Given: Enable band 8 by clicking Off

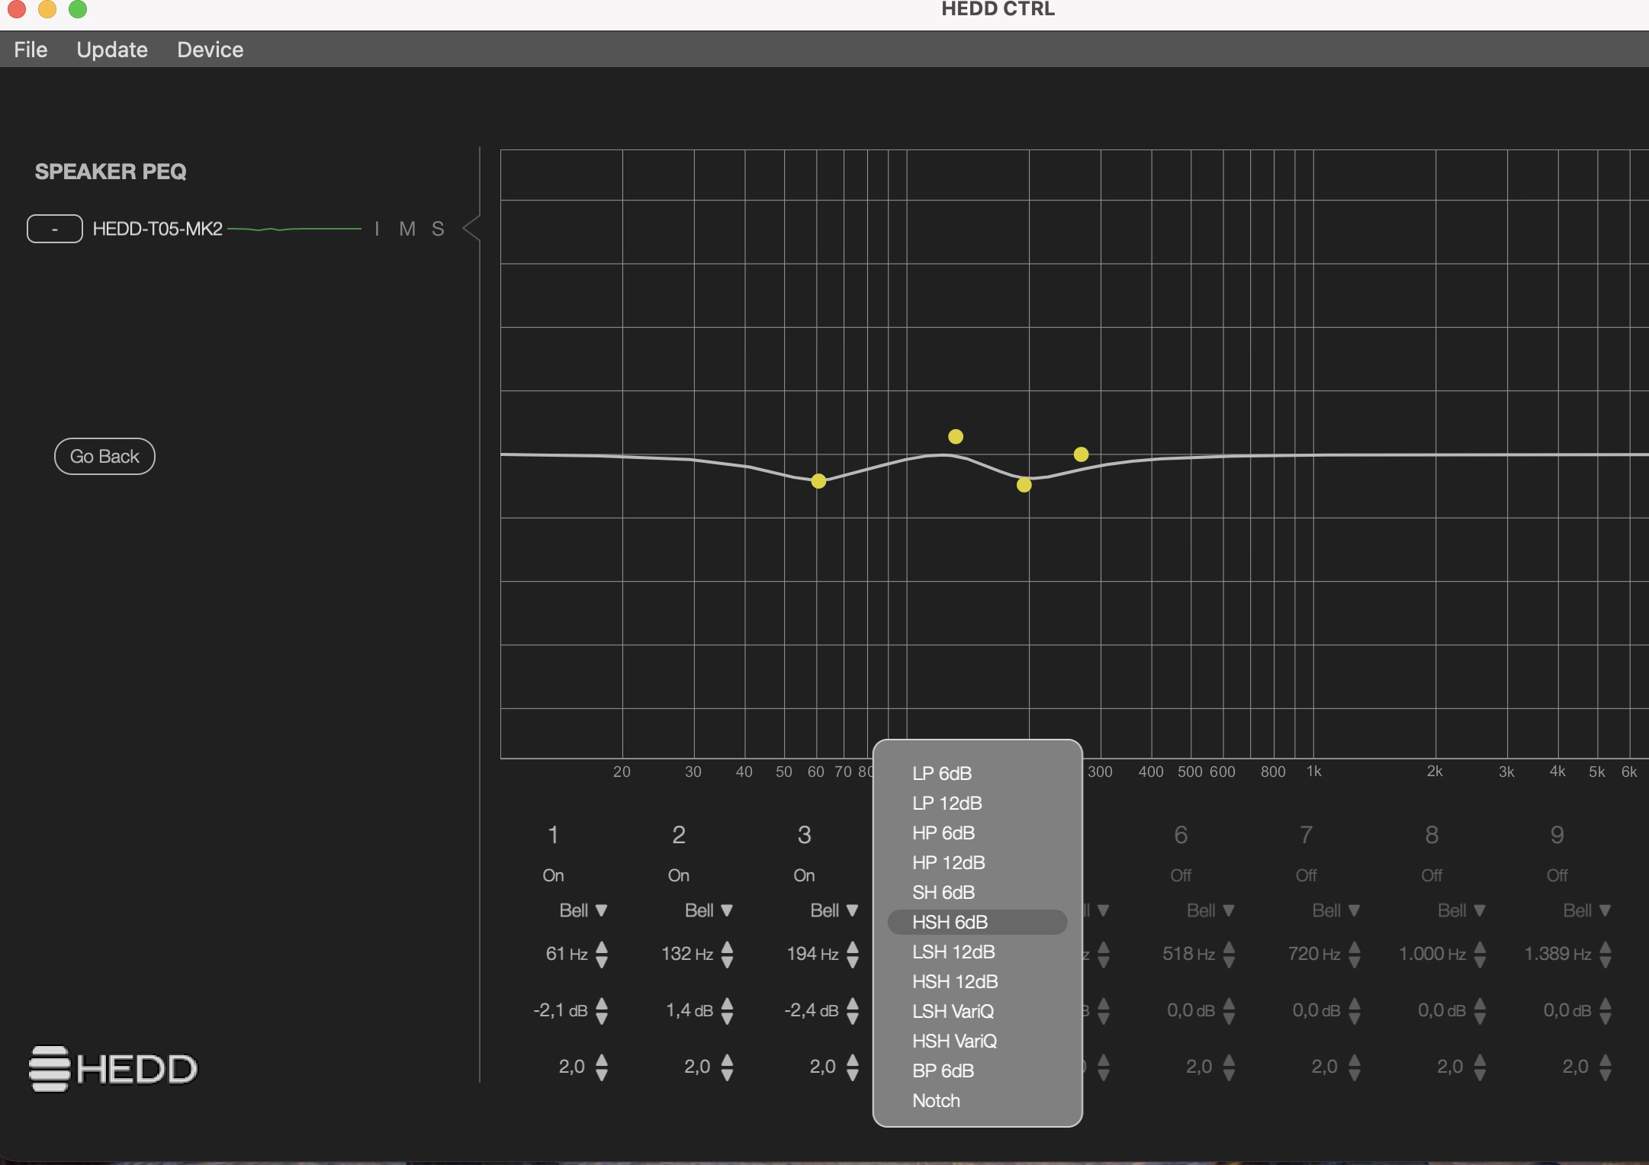Looking at the screenshot, I should click(x=1432, y=875).
